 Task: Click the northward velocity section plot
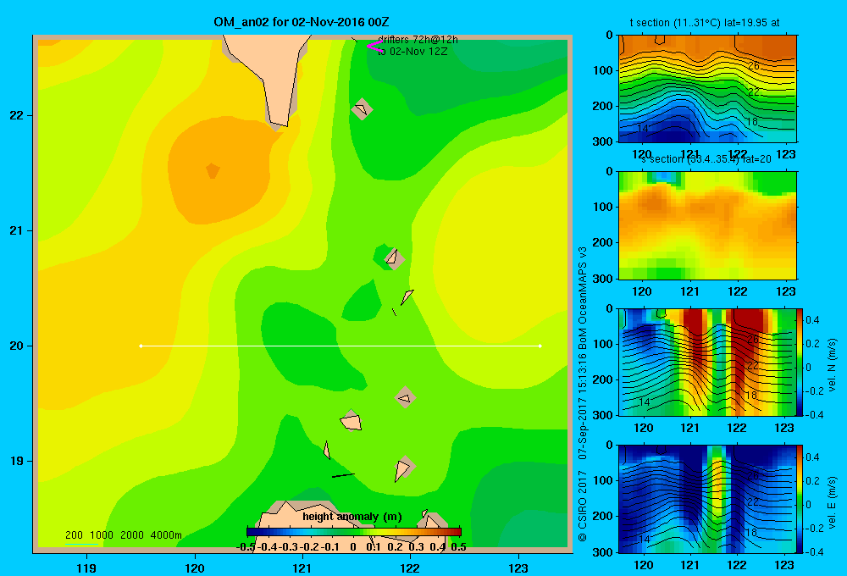[707, 362]
